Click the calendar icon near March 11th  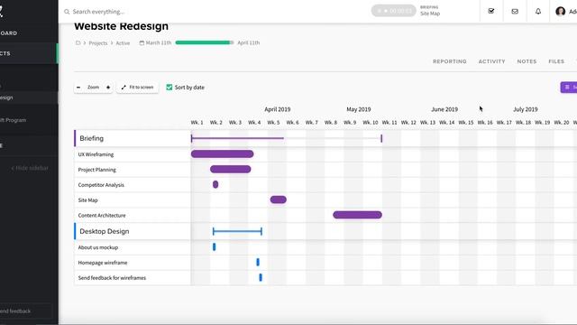(142, 42)
